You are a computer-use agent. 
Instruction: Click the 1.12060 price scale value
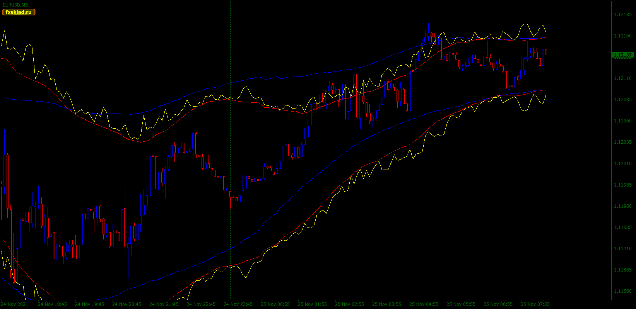click(x=623, y=121)
